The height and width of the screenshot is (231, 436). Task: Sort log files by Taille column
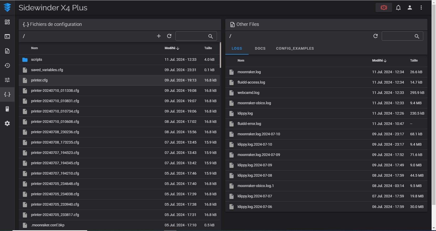tap(414, 61)
